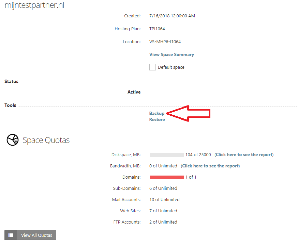Image resolution: width=298 pixels, height=246 pixels.
Task: Click the Space Quotas heading
Action: [x=46, y=140]
